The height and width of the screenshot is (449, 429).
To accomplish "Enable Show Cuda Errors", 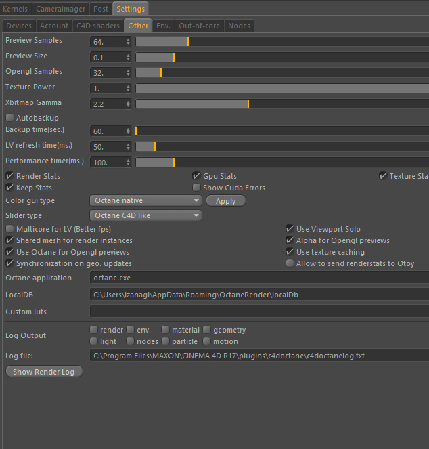I will point(196,188).
